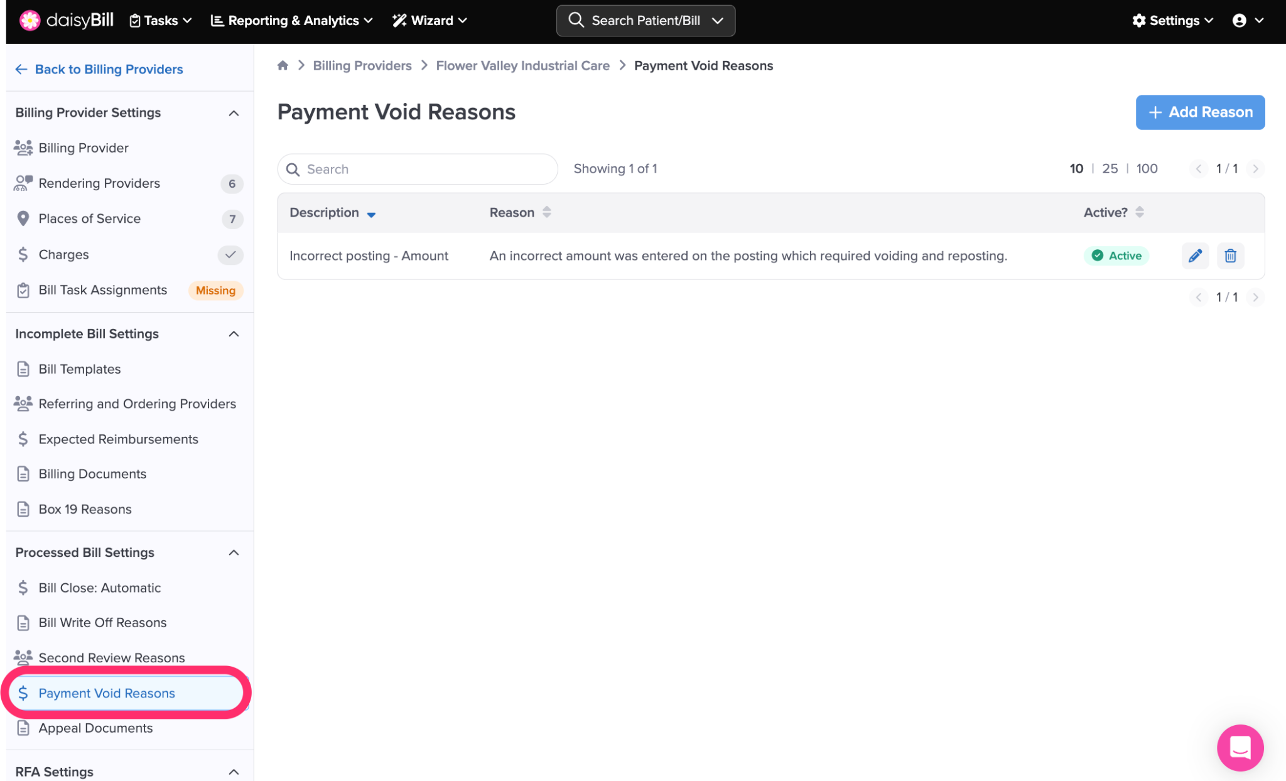Click previous page arrow below table
The height and width of the screenshot is (781, 1286).
(x=1198, y=297)
